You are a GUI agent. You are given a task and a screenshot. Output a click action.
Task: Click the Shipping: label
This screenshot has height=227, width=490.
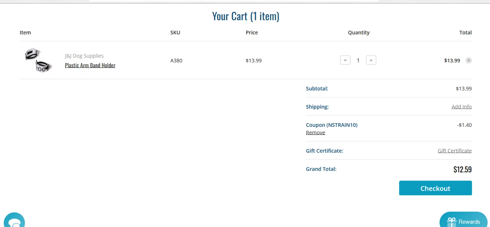coord(318,107)
